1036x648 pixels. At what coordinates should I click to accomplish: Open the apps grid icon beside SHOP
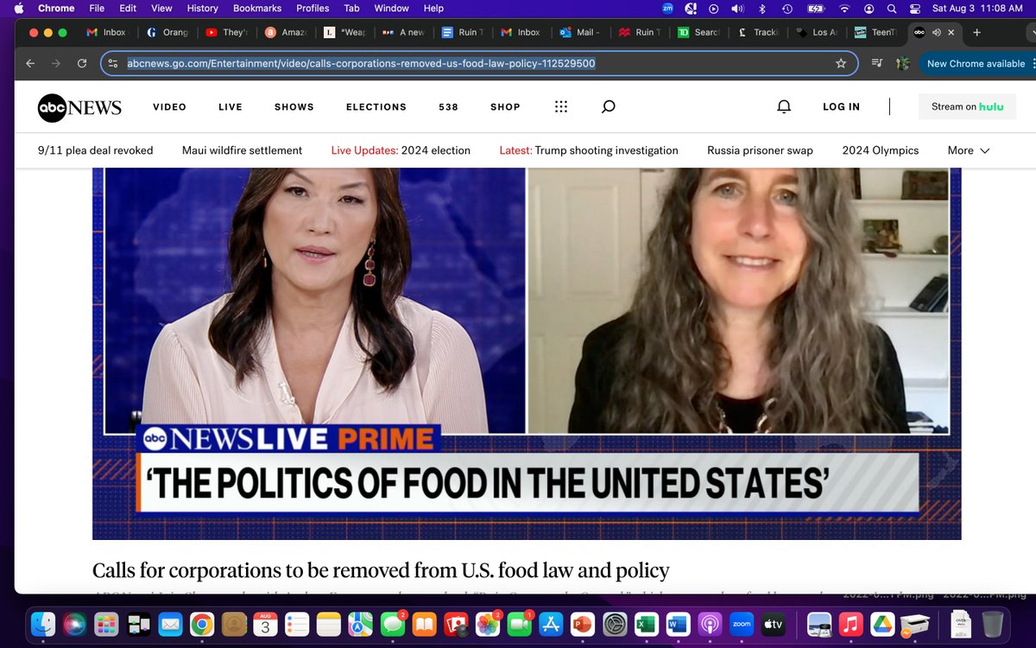(x=561, y=106)
